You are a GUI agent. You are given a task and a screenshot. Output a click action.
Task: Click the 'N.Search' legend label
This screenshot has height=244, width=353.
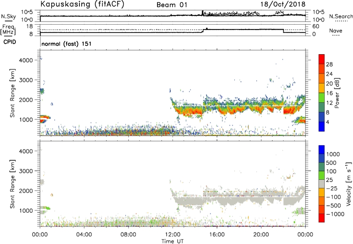tap(341, 16)
